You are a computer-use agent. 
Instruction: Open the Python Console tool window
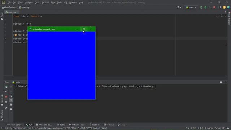(77, 125)
